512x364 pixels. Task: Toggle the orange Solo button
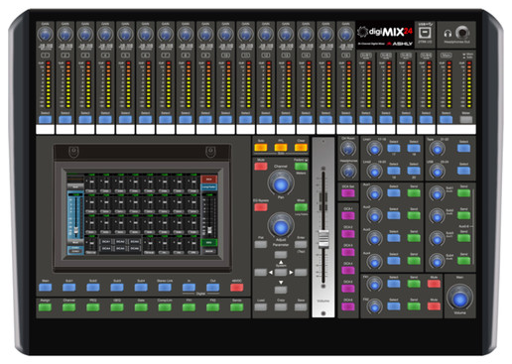coord(261,148)
